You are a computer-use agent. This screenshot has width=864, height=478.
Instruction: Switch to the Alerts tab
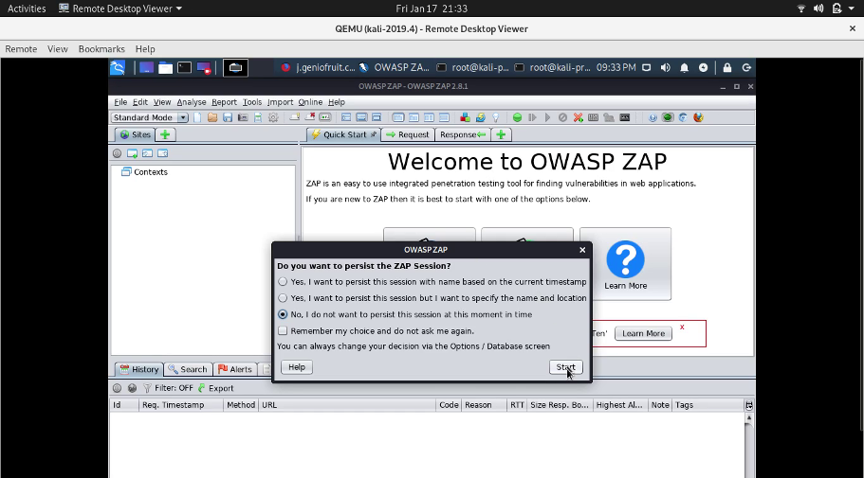pos(235,369)
